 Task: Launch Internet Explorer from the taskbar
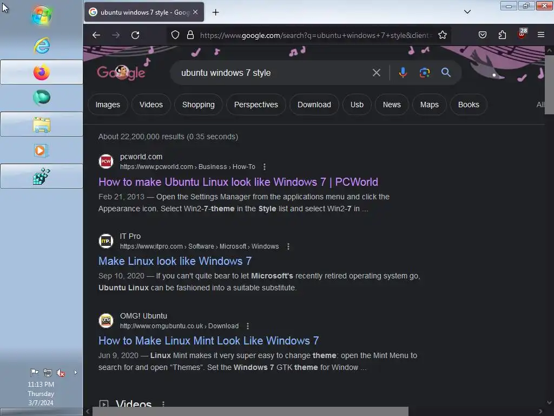(x=41, y=45)
